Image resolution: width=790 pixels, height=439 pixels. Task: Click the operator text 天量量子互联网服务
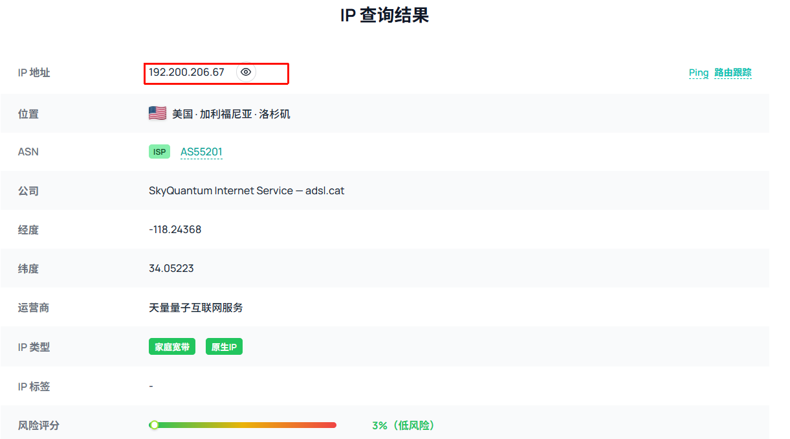coord(196,308)
